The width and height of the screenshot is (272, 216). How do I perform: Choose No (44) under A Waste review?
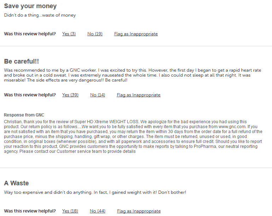tap(98, 211)
